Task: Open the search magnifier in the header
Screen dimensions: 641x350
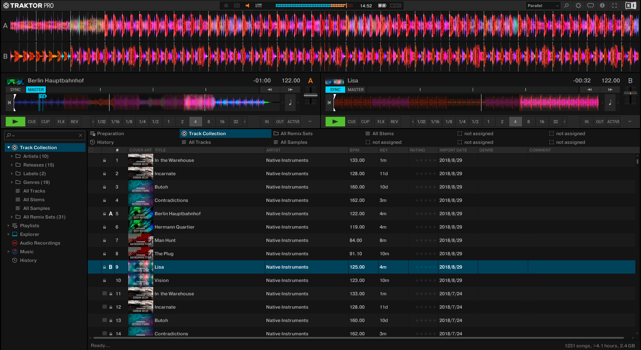Action: pos(567,6)
